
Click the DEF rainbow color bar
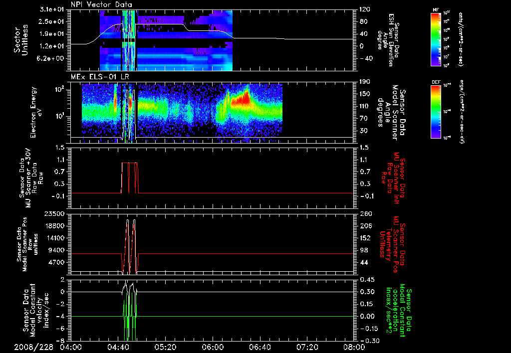pyautogui.click(x=436, y=112)
